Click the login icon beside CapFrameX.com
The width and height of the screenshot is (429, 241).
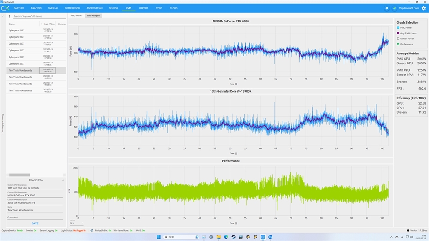(x=394, y=8)
